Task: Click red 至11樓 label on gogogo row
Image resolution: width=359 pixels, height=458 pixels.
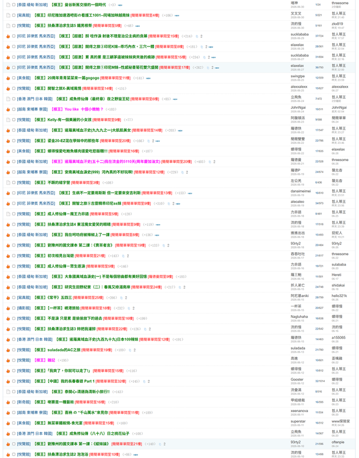Action: pos(115,79)
